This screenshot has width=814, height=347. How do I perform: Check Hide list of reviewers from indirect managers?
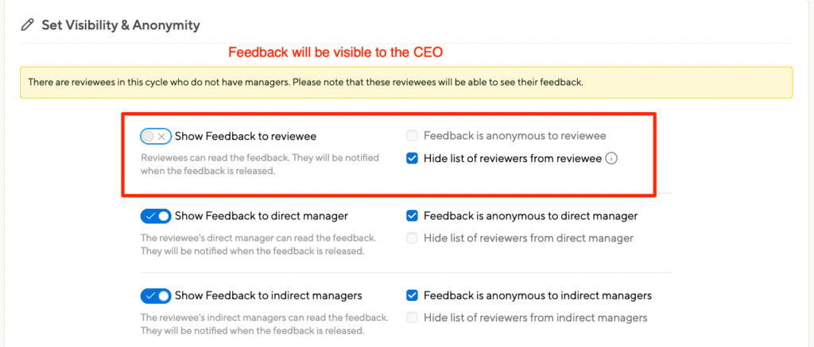(x=413, y=318)
